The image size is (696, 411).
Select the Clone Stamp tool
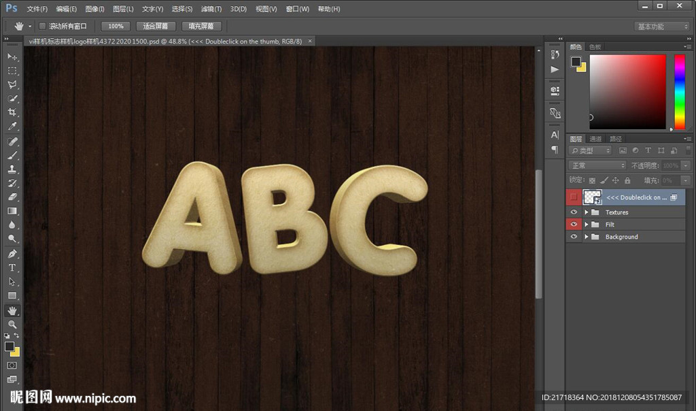pos(12,169)
